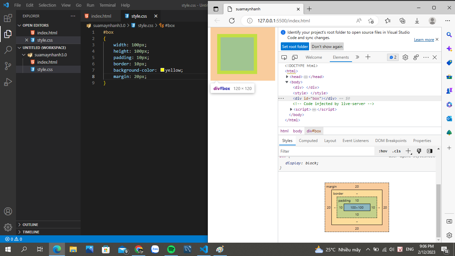
Task: Open Read aloud in address bar
Action: pos(359,21)
